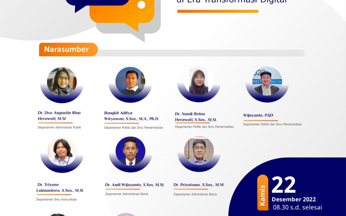Image resolution: width=346 pixels, height=216 pixels.
Task: Click photo above Dr. Nunik Retno Herawati
Action: 199,81
